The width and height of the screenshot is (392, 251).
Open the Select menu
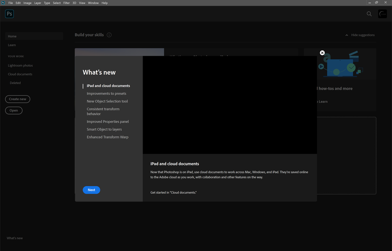(57, 3)
